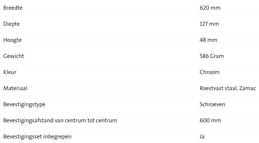
Task: Click the Breedte specification label
Action: tap(13, 8)
